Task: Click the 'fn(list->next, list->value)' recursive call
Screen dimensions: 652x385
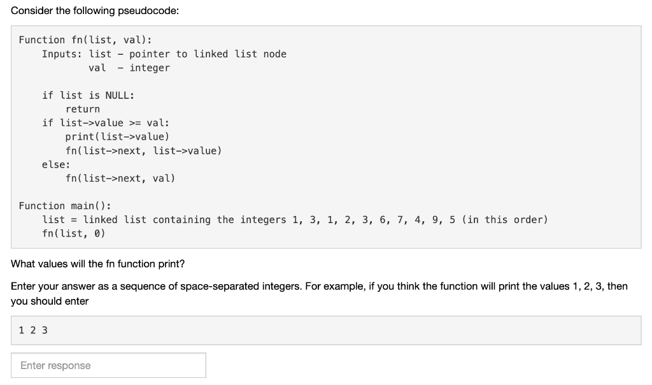Action: (x=143, y=150)
